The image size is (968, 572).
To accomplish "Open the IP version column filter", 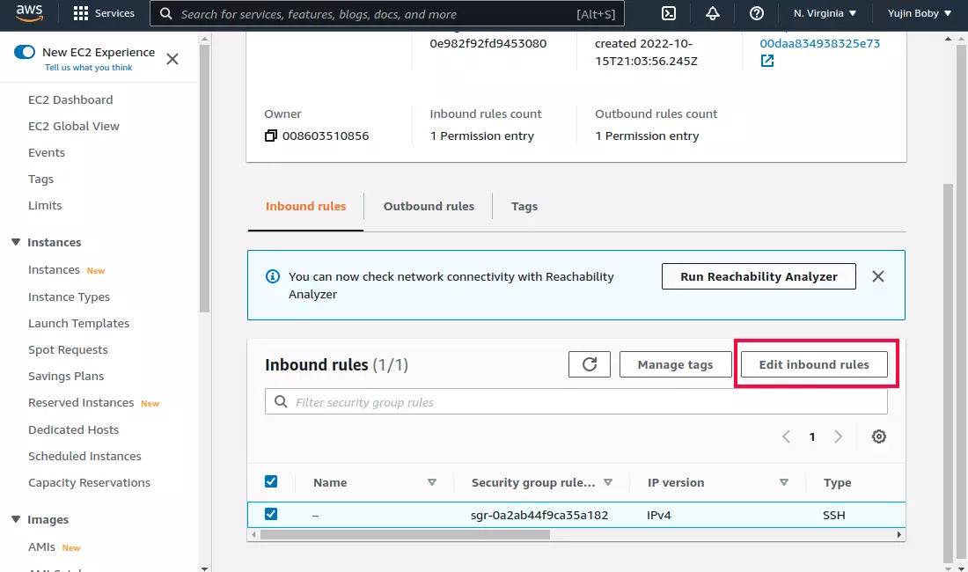I will (783, 482).
